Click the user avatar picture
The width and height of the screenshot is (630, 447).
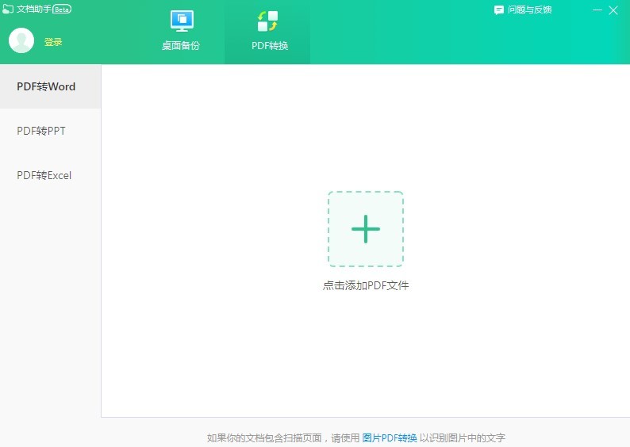point(21,41)
